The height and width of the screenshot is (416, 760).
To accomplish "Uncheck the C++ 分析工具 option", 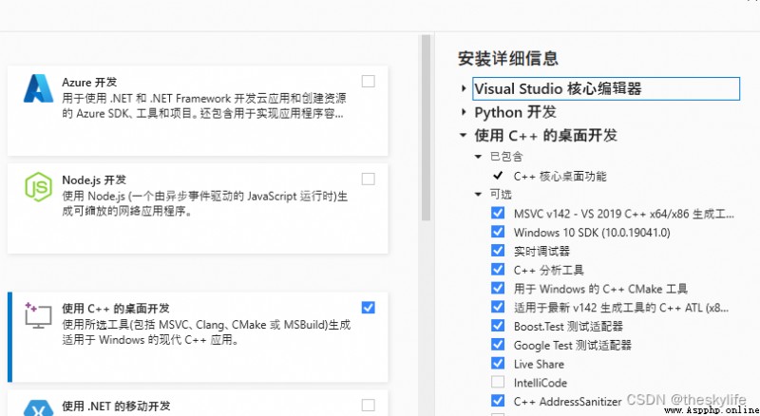I will tap(498, 269).
